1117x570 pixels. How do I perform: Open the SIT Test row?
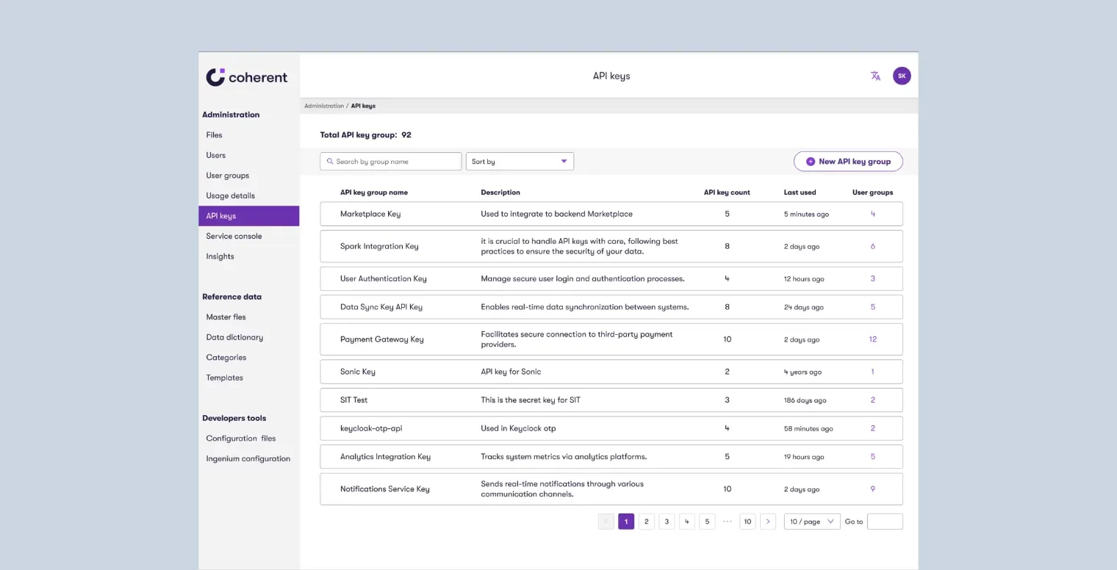(x=611, y=400)
